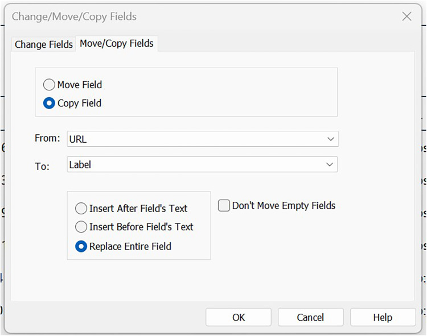Screen dimensions: 427x336
Task: Confirm with the OK button
Action: [239, 317]
